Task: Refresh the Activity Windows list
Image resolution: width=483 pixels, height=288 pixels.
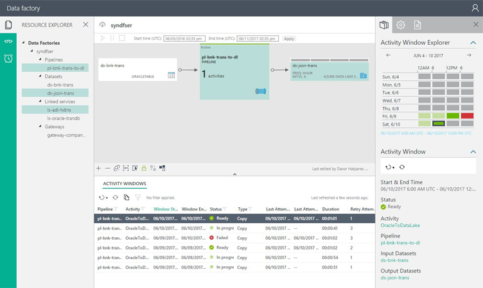Action: pyautogui.click(x=115, y=198)
